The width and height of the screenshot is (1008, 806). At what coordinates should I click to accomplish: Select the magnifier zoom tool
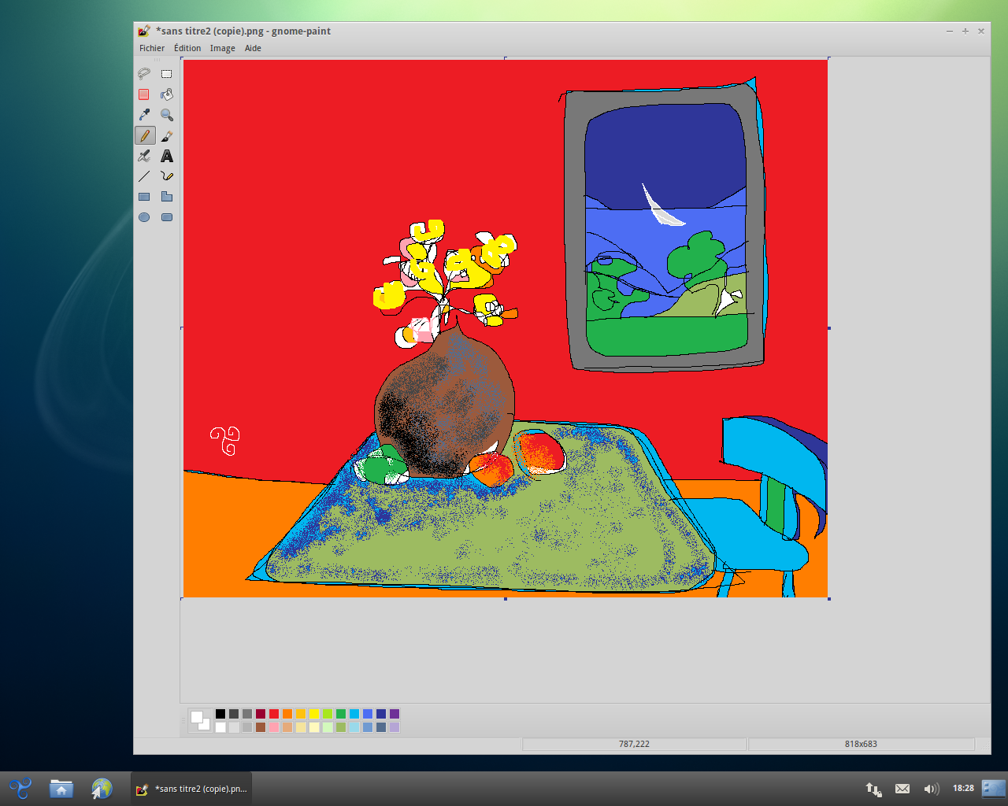[167, 115]
